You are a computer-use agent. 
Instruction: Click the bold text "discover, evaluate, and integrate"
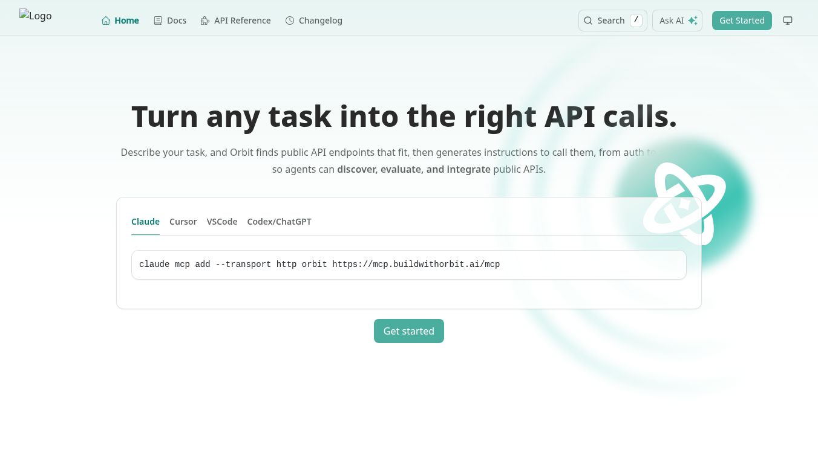(x=414, y=169)
